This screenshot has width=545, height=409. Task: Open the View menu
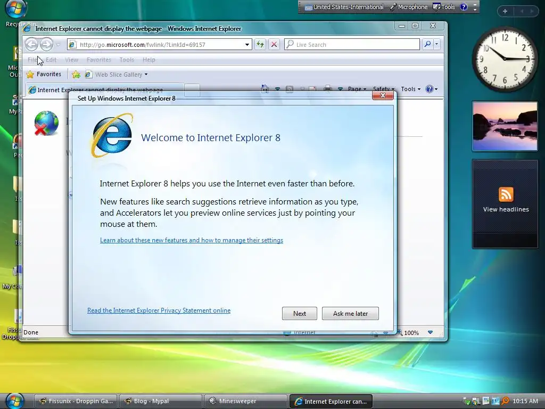(72, 60)
